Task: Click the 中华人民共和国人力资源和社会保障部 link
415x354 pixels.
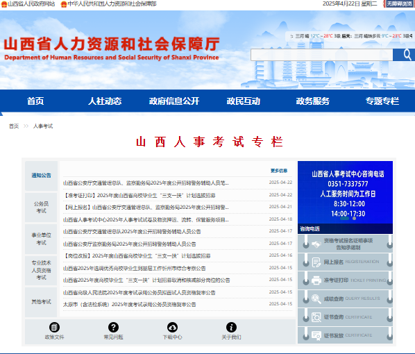Action: (112, 3)
